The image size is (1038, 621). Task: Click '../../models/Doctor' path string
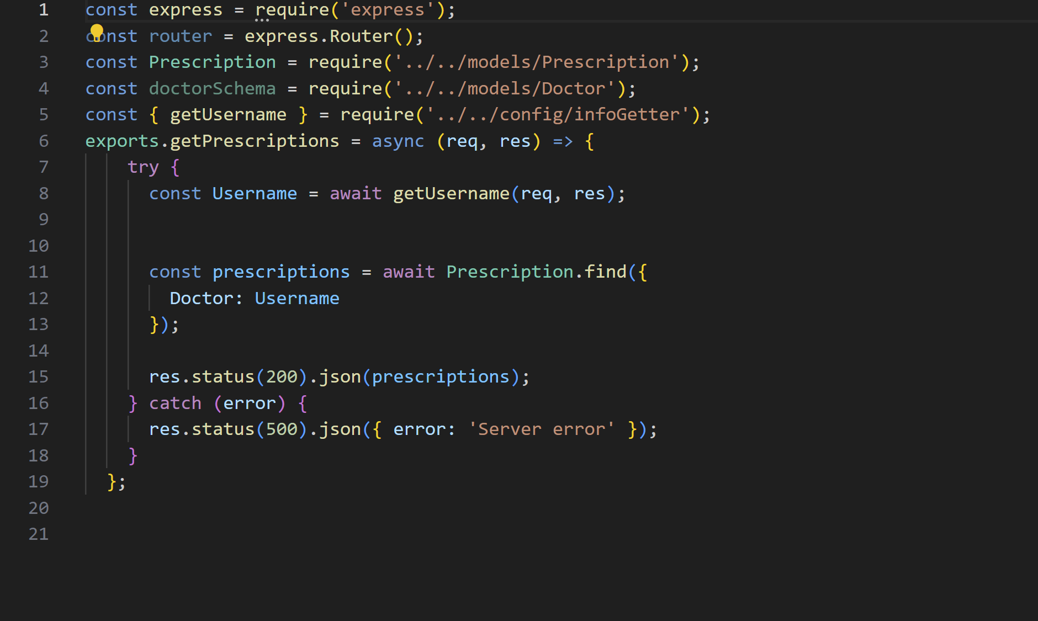click(505, 88)
